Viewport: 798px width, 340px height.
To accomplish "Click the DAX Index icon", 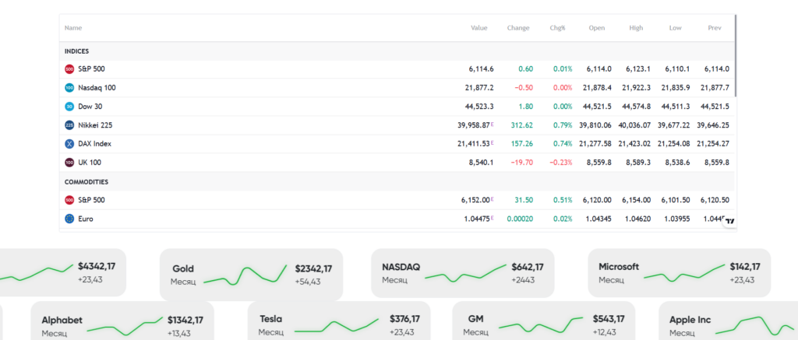I will [69, 144].
